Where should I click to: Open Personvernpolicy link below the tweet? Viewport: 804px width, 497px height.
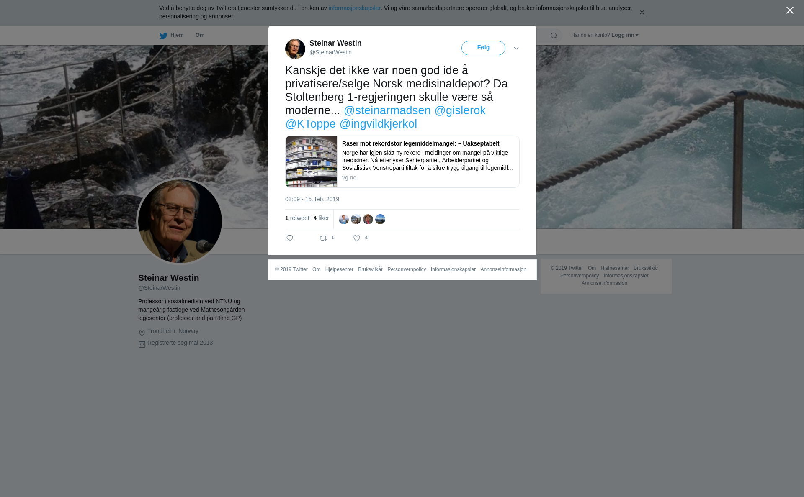pyautogui.click(x=407, y=269)
